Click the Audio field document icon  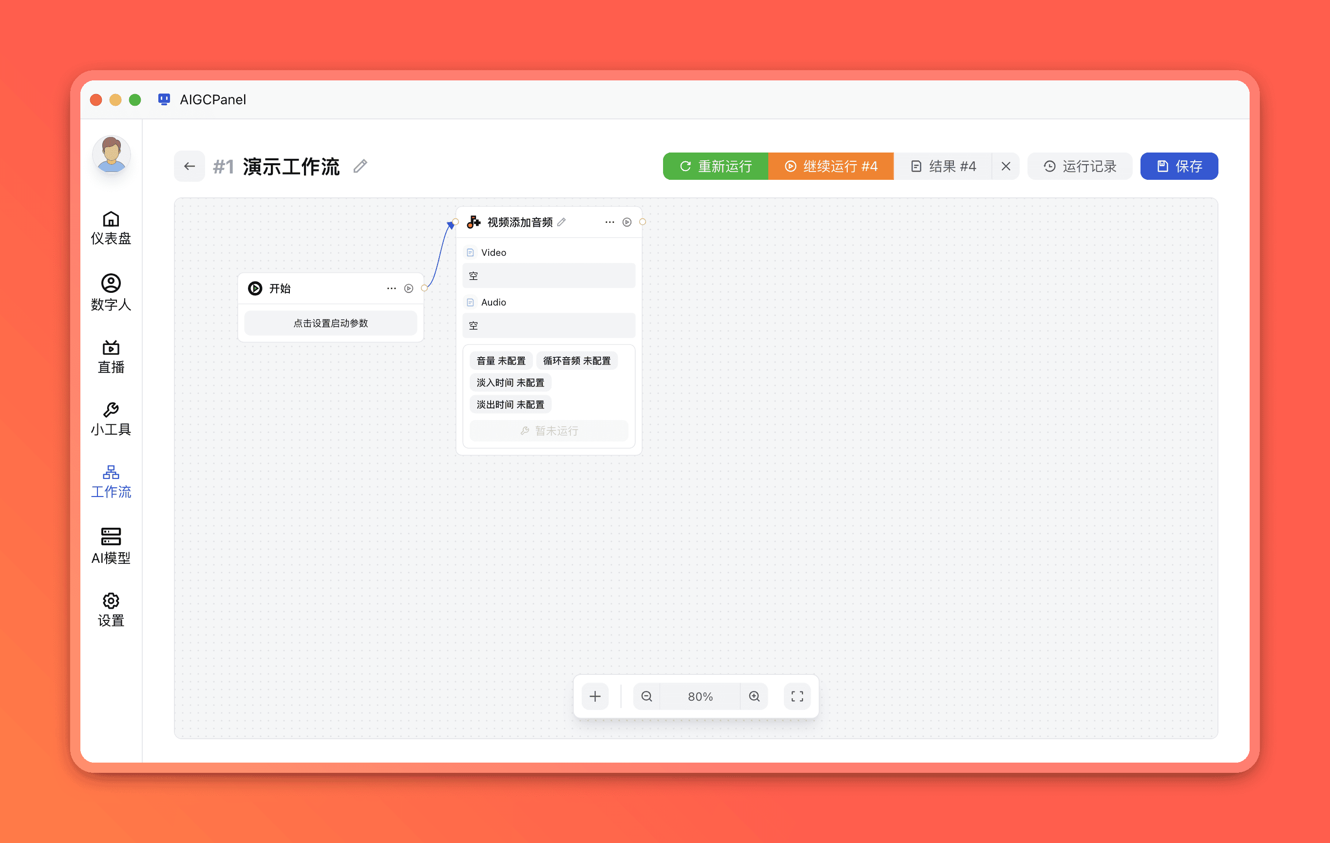pyautogui.click(x=471, y=302)
